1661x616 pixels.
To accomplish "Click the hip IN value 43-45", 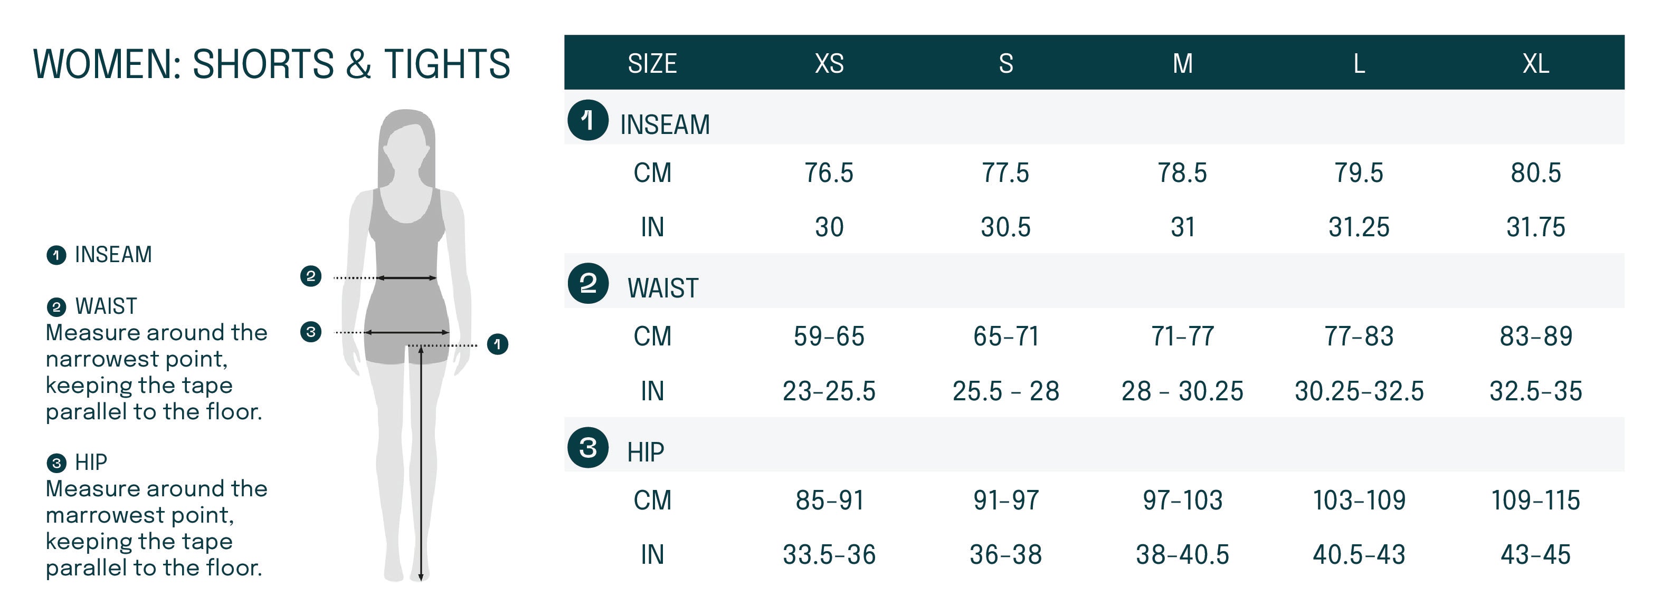I will 1535,555.
